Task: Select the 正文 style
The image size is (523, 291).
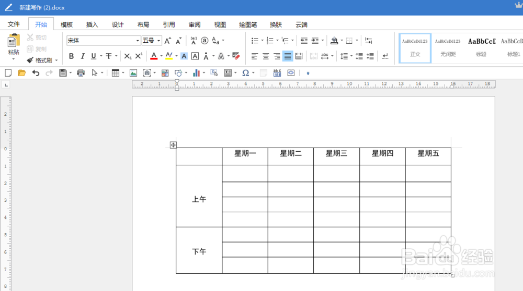Action: click(415, 48)
